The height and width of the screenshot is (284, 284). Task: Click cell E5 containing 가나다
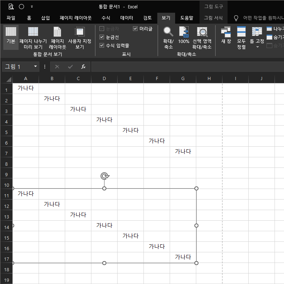(x=130, y=131)
